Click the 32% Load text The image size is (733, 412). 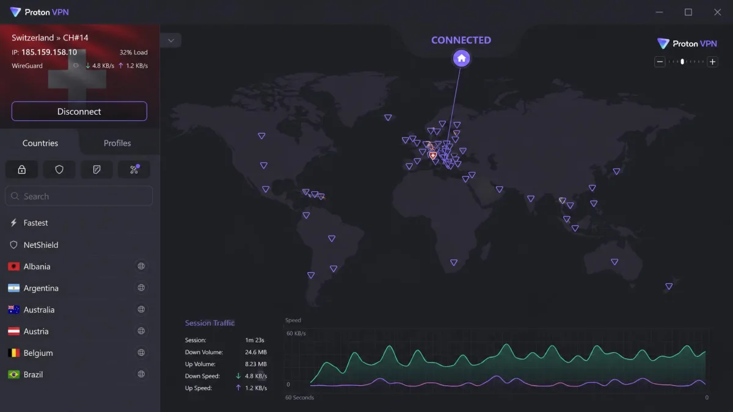133,52
